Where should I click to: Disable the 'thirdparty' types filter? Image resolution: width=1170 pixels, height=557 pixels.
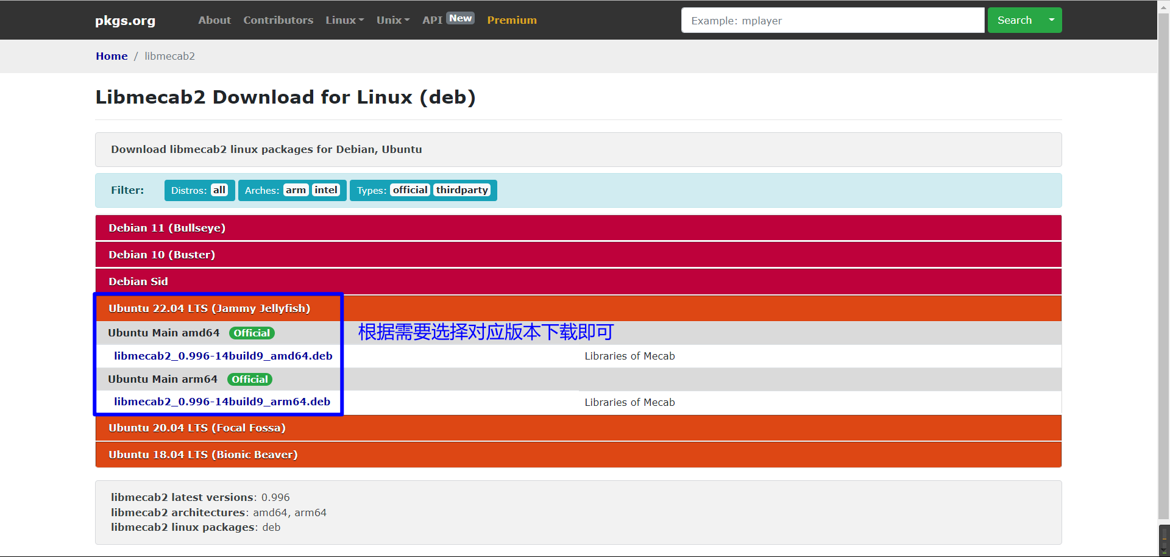tap(462, 190)
